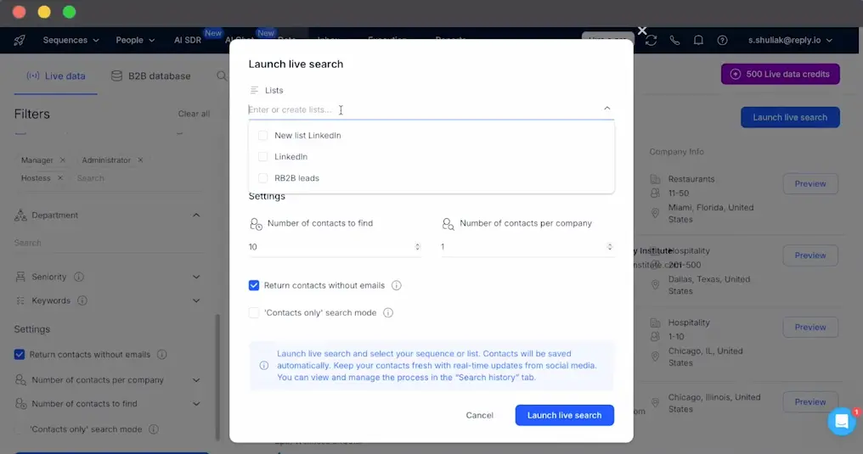Show info icon for sidebar Return contacts without emails
Screen dimensions: 863x454
pyautogui.click(x=161, y=355)
